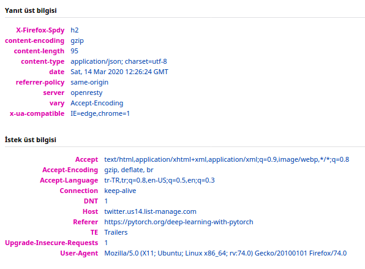Click the 'Sat, 14 Mar 2020 12:26:24 GMT' value
Viewport: 365px width, 269px height.
coord(119,72)
